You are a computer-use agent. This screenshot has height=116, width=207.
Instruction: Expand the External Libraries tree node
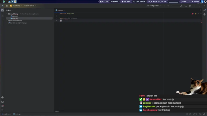7,21
